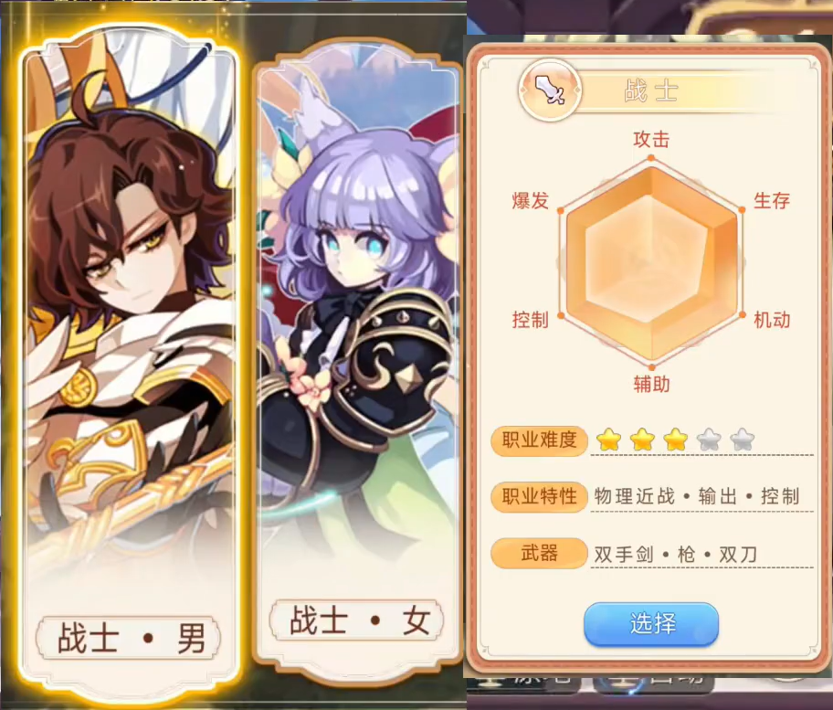This screenshot has width=833, height=710.
Task: Click the fourth grey difficulty star
Action: [x=709, y=440]
